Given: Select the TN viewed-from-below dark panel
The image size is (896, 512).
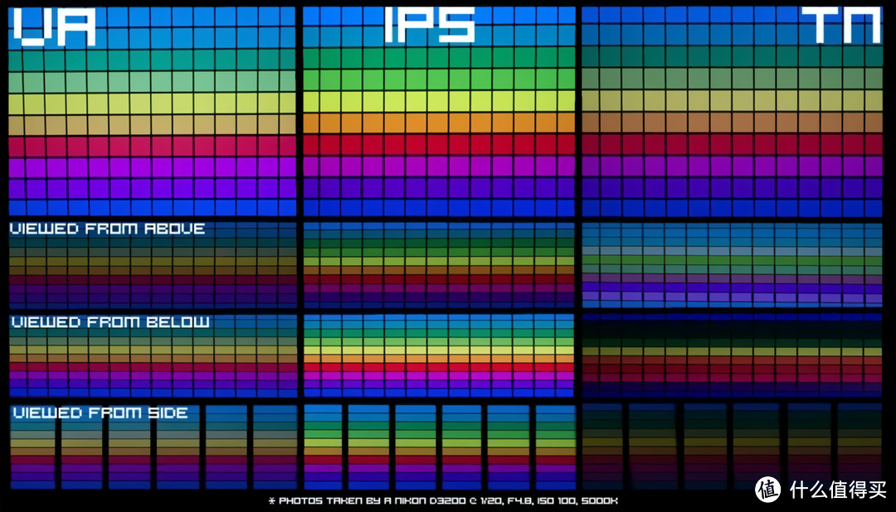Looking at the screenshot, I should [732, 355].
